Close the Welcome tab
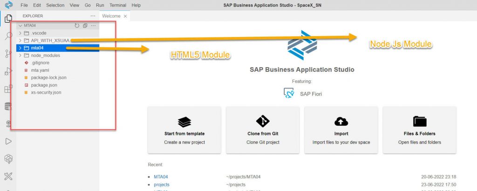 point(125,16)
